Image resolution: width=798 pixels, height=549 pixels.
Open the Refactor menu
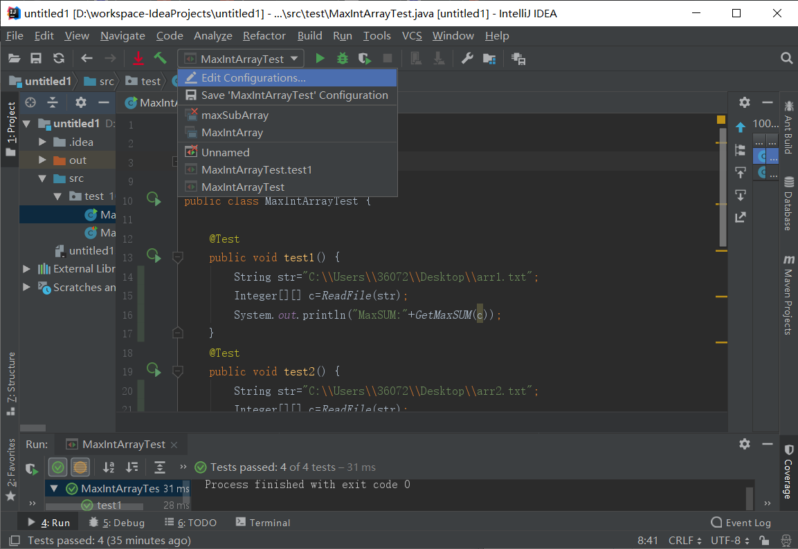point(264,35)
